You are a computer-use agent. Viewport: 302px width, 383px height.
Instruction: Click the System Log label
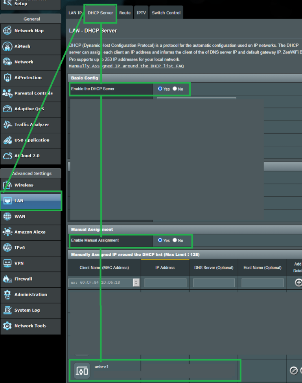point(27,310)
